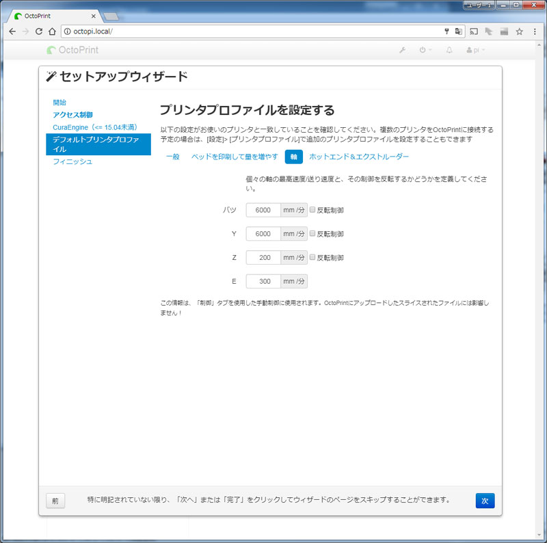547x543 pixels.
Task: Click the mm /分 unit beside E
Action: (294, 281)
